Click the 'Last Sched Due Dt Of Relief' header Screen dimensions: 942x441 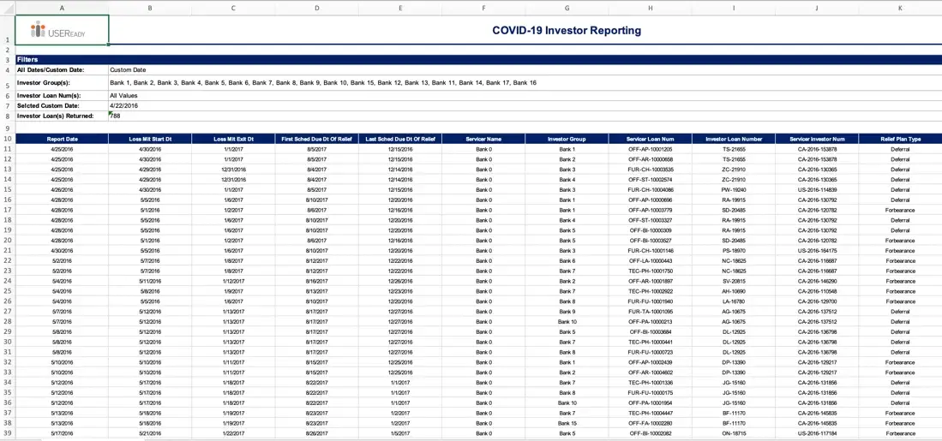pyautogui.click(x=400, y=140)
